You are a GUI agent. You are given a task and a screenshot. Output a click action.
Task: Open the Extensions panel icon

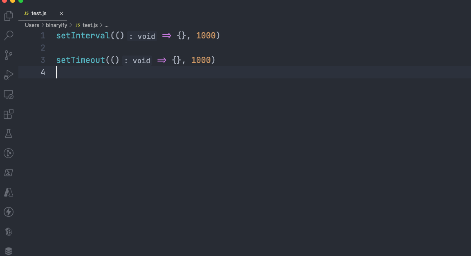8,114
